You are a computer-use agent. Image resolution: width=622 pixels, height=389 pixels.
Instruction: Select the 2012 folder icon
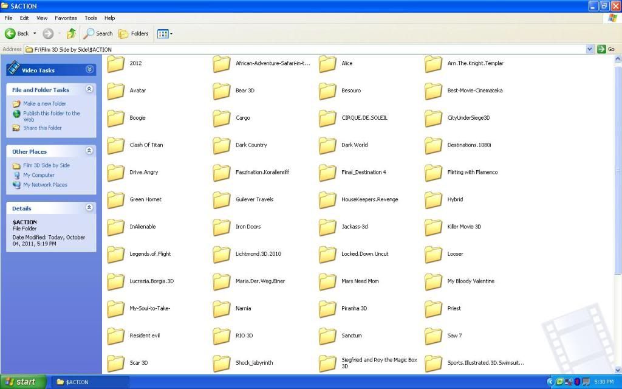(115, 64)
